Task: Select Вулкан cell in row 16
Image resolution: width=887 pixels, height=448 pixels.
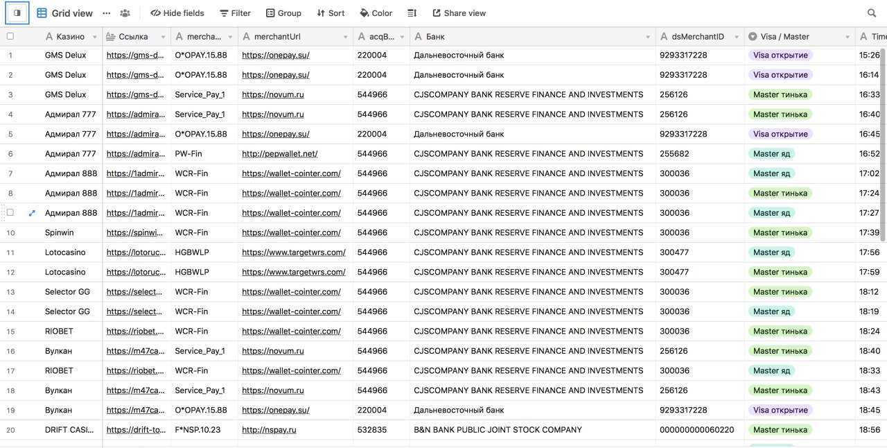Action: (68, 351)
